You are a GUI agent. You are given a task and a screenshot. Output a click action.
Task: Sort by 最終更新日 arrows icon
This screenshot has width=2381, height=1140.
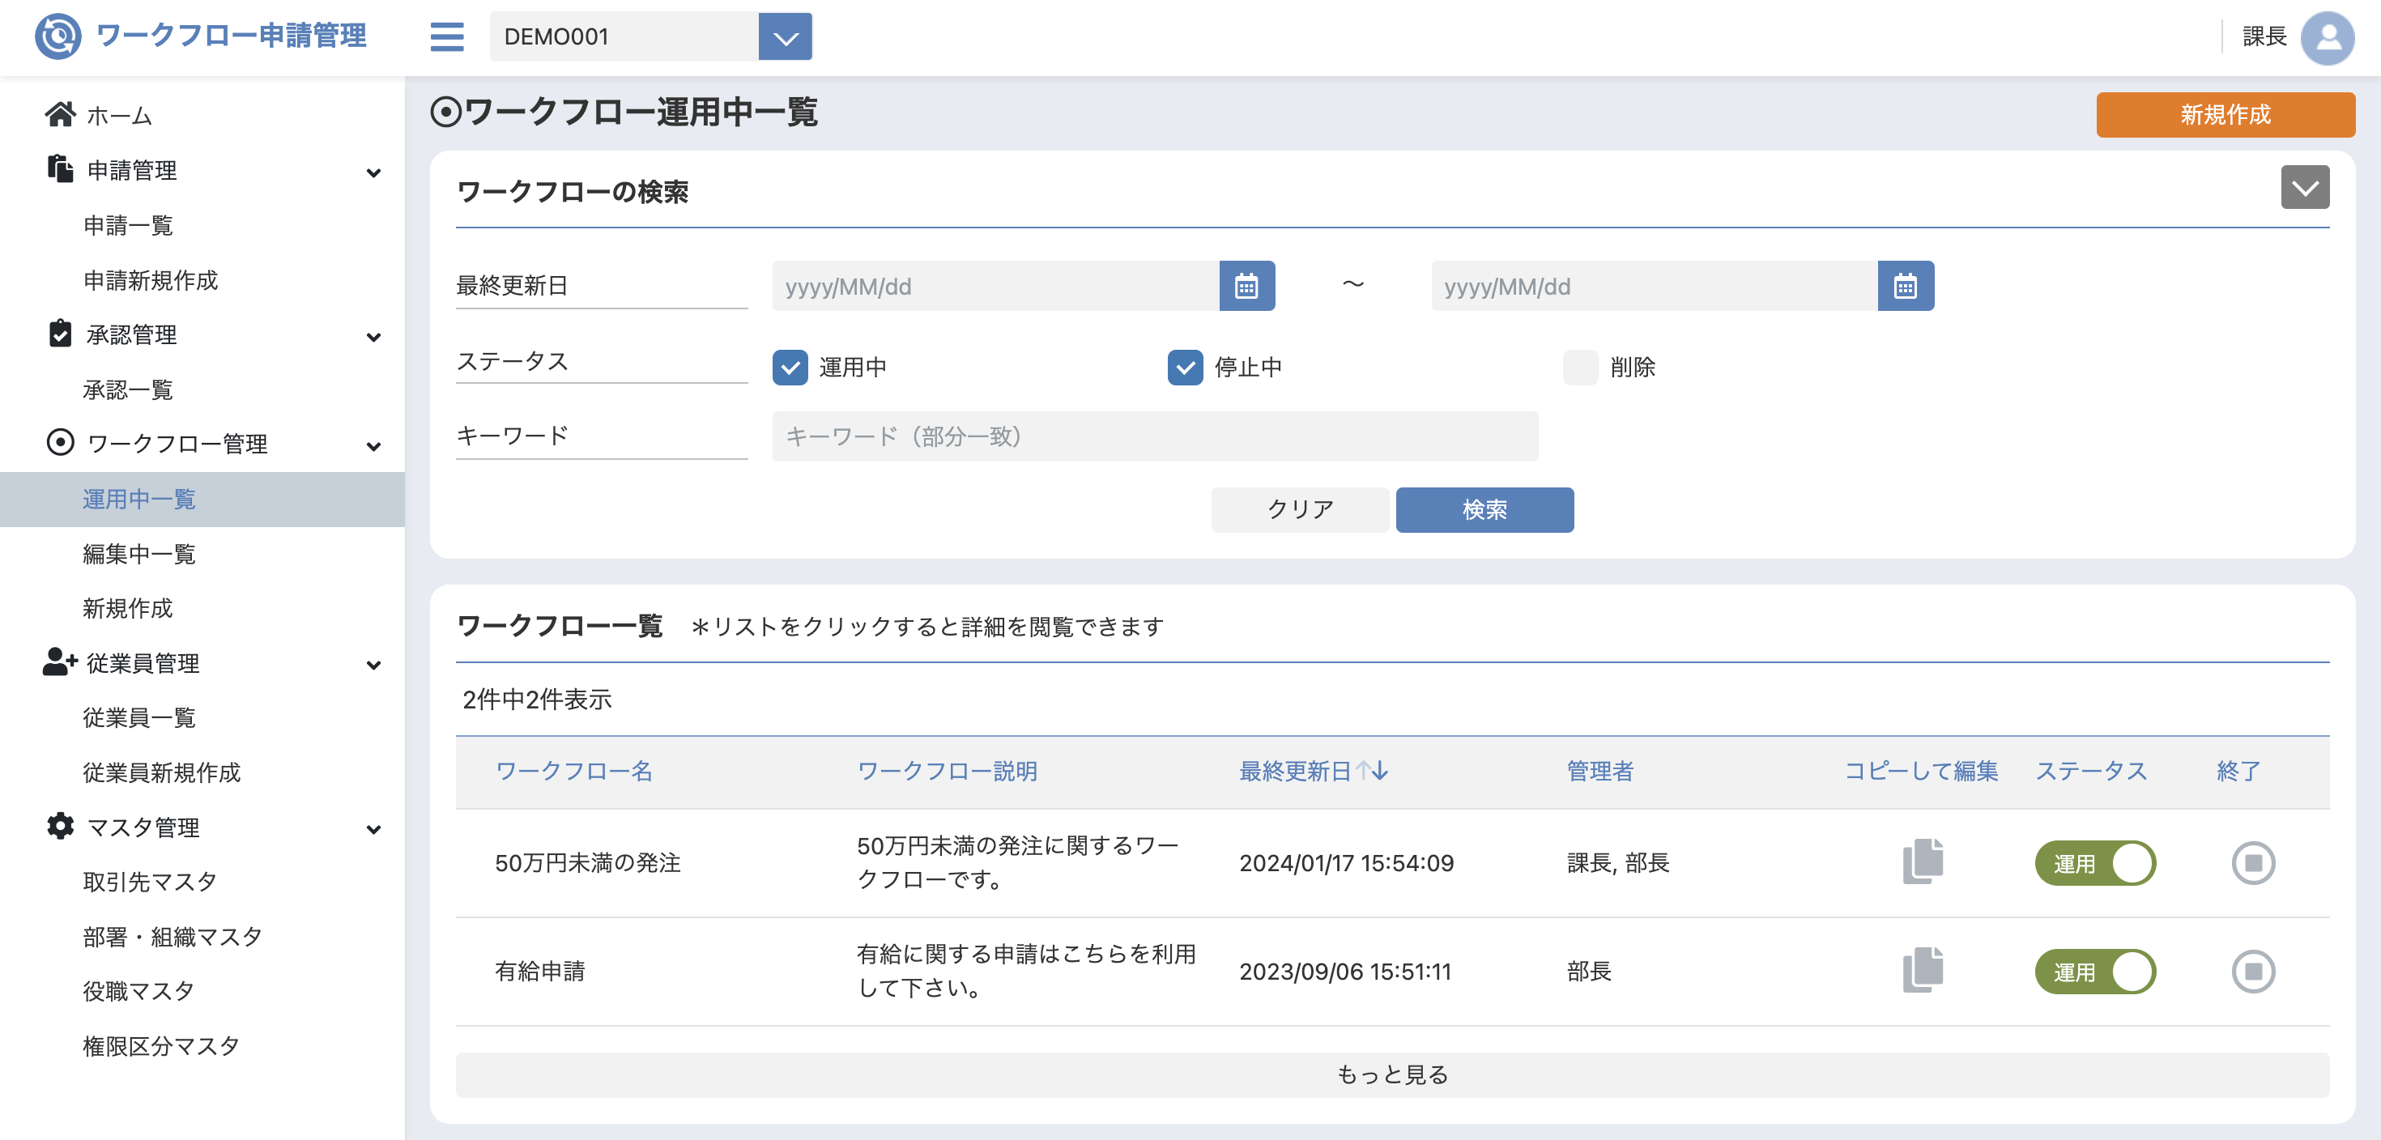click(x=1372, y=771)
